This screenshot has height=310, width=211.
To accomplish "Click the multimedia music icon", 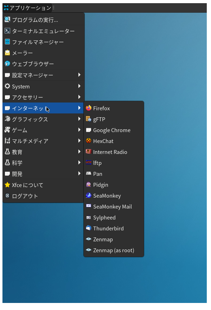I will tap(7, 141).
